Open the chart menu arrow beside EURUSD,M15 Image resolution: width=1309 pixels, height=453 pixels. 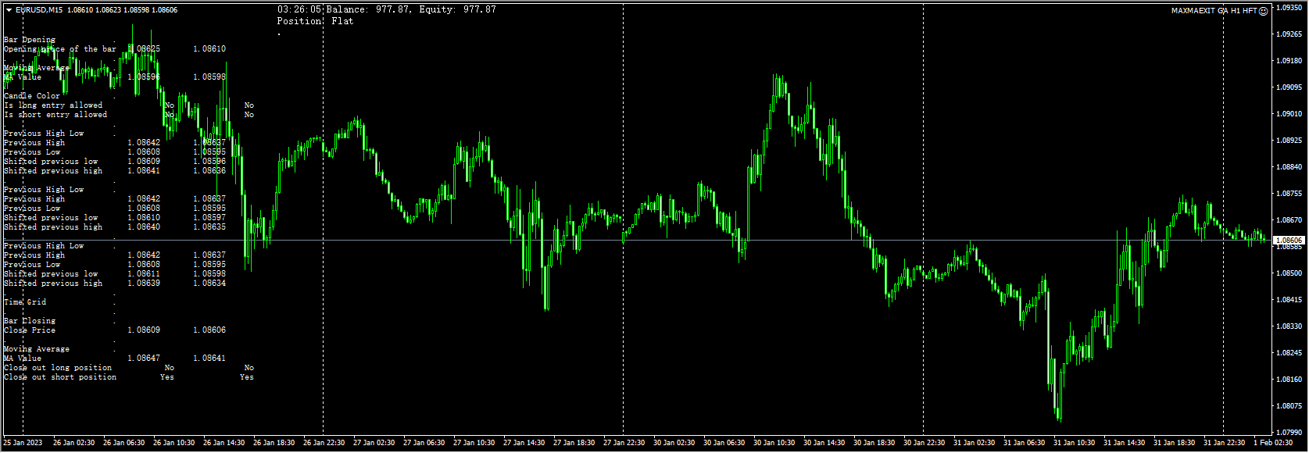pyautogui.click(x=9, y=10)
